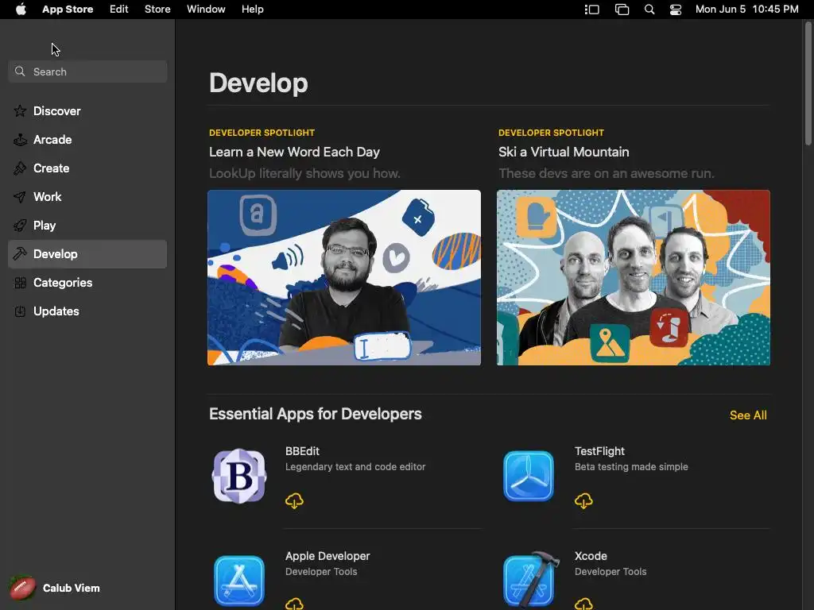
Task: Click 'LookUp literally shows you how.' subtitle
Action: click(304, 173)
